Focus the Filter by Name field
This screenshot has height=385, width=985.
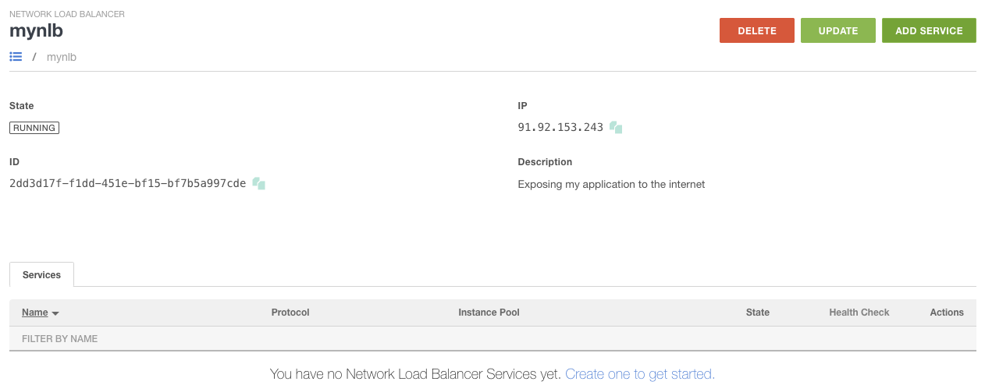(x=492, y=339)
